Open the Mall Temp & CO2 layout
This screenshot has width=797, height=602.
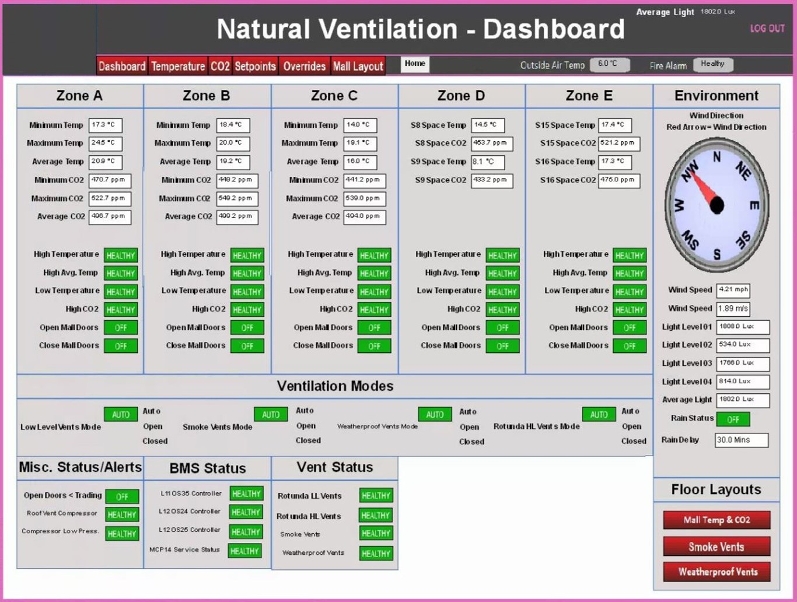(716, 520)
